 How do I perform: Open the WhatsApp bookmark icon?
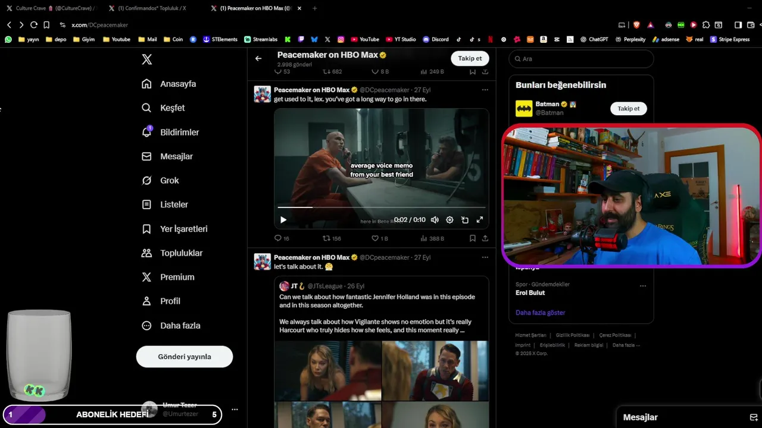click(x=8, y=39)
